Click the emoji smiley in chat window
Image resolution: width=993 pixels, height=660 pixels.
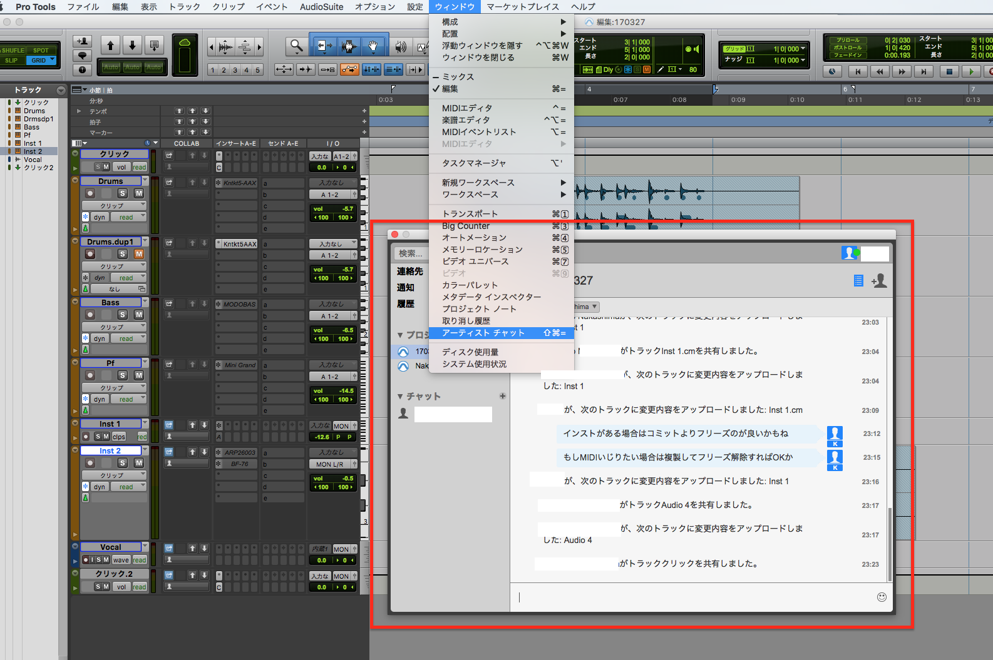[882, 597]
